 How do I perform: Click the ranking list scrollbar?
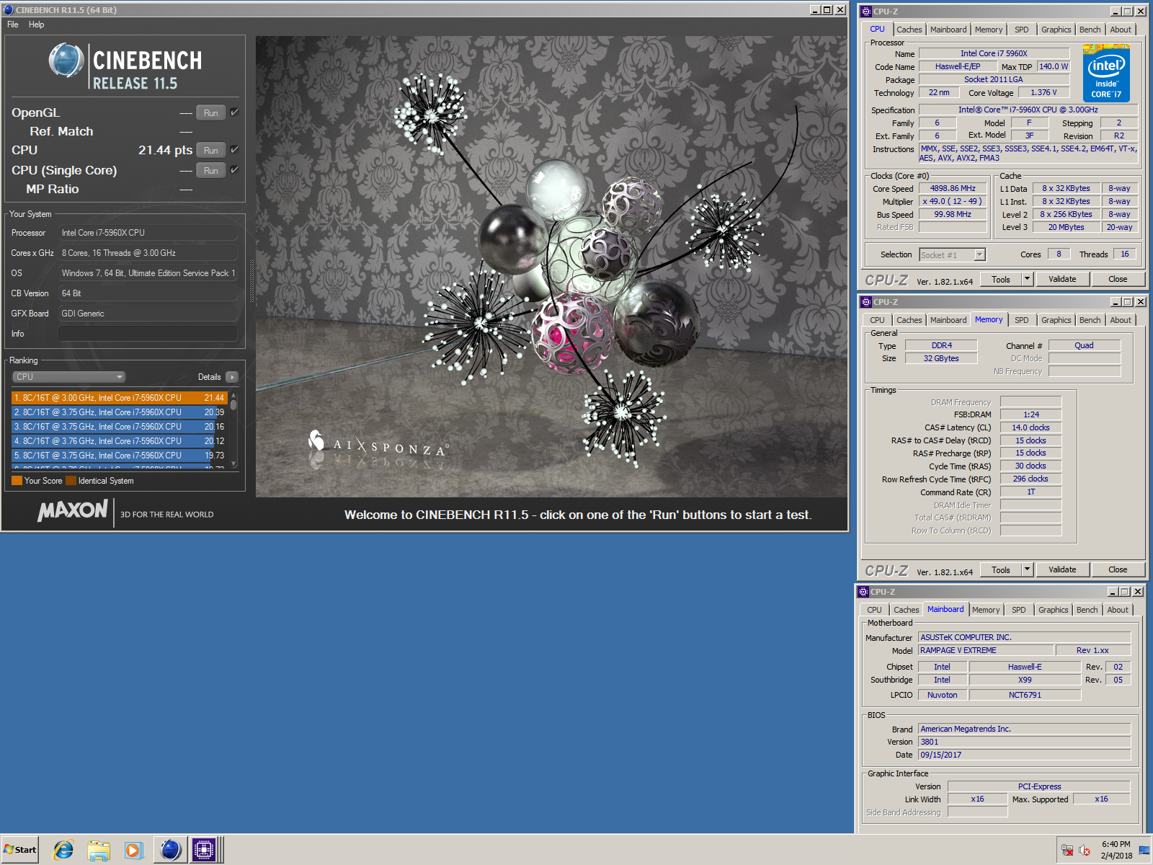(x=233, y=430)
